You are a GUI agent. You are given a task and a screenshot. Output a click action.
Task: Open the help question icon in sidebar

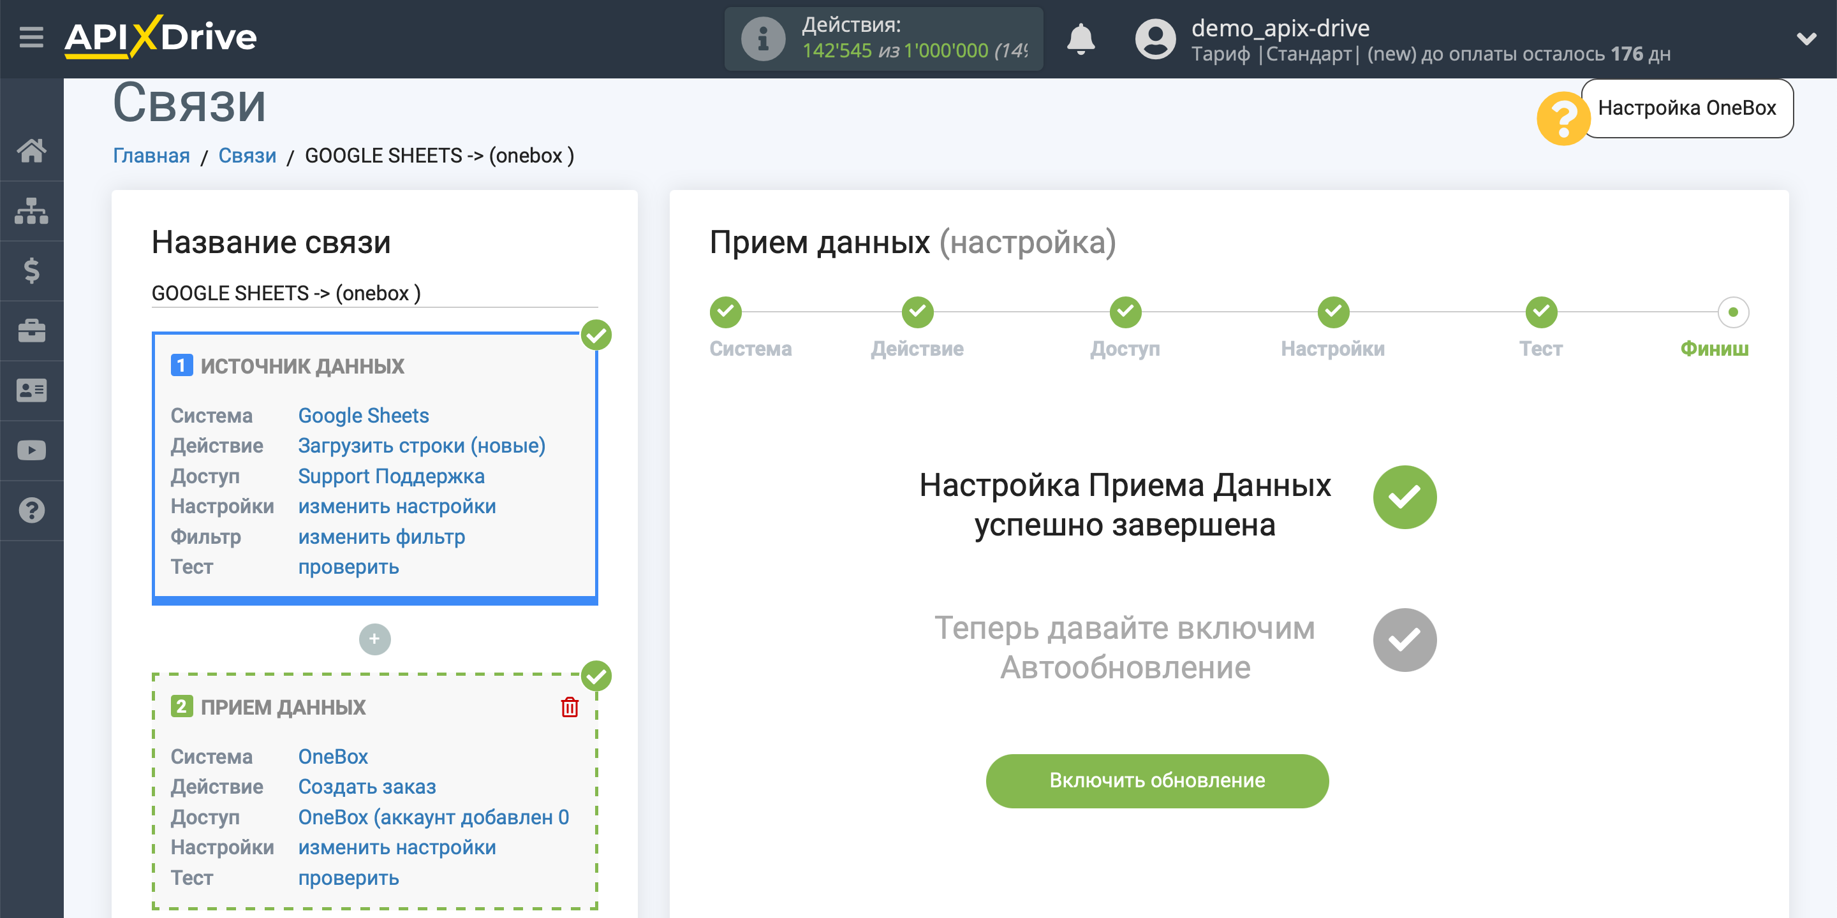(x=31, y=510)
